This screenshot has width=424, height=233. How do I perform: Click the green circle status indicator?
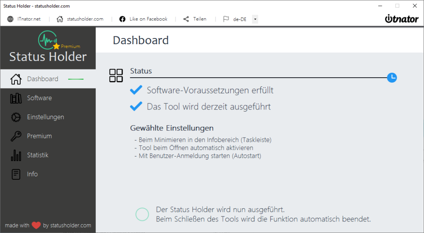pos(142,214)
